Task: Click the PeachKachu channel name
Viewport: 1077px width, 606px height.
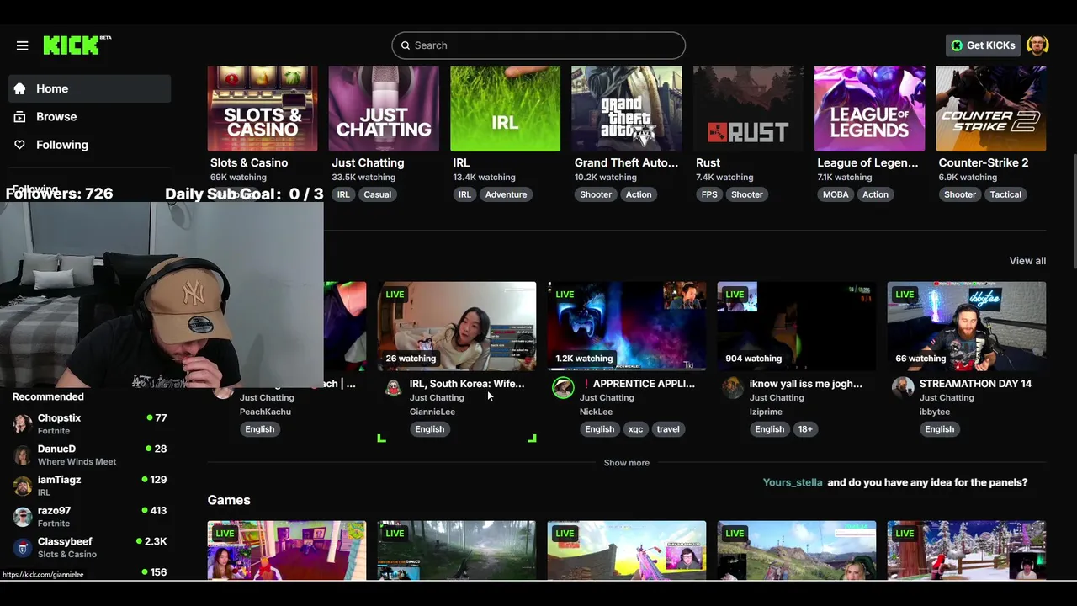Action: click(265, 412)
